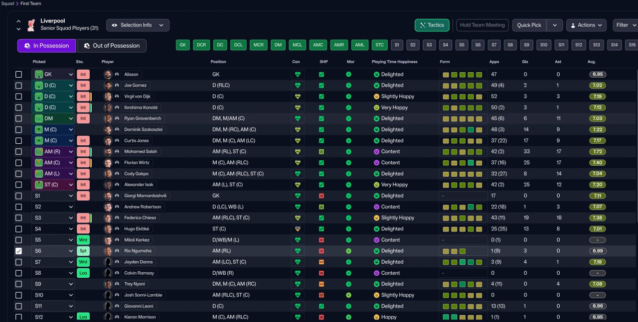Click Miloš Kerkez's red sharpness cross icon

321,240
